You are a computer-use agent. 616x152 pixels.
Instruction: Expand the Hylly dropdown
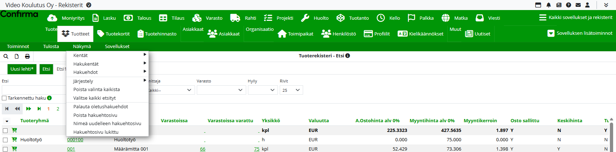(262, 90)
